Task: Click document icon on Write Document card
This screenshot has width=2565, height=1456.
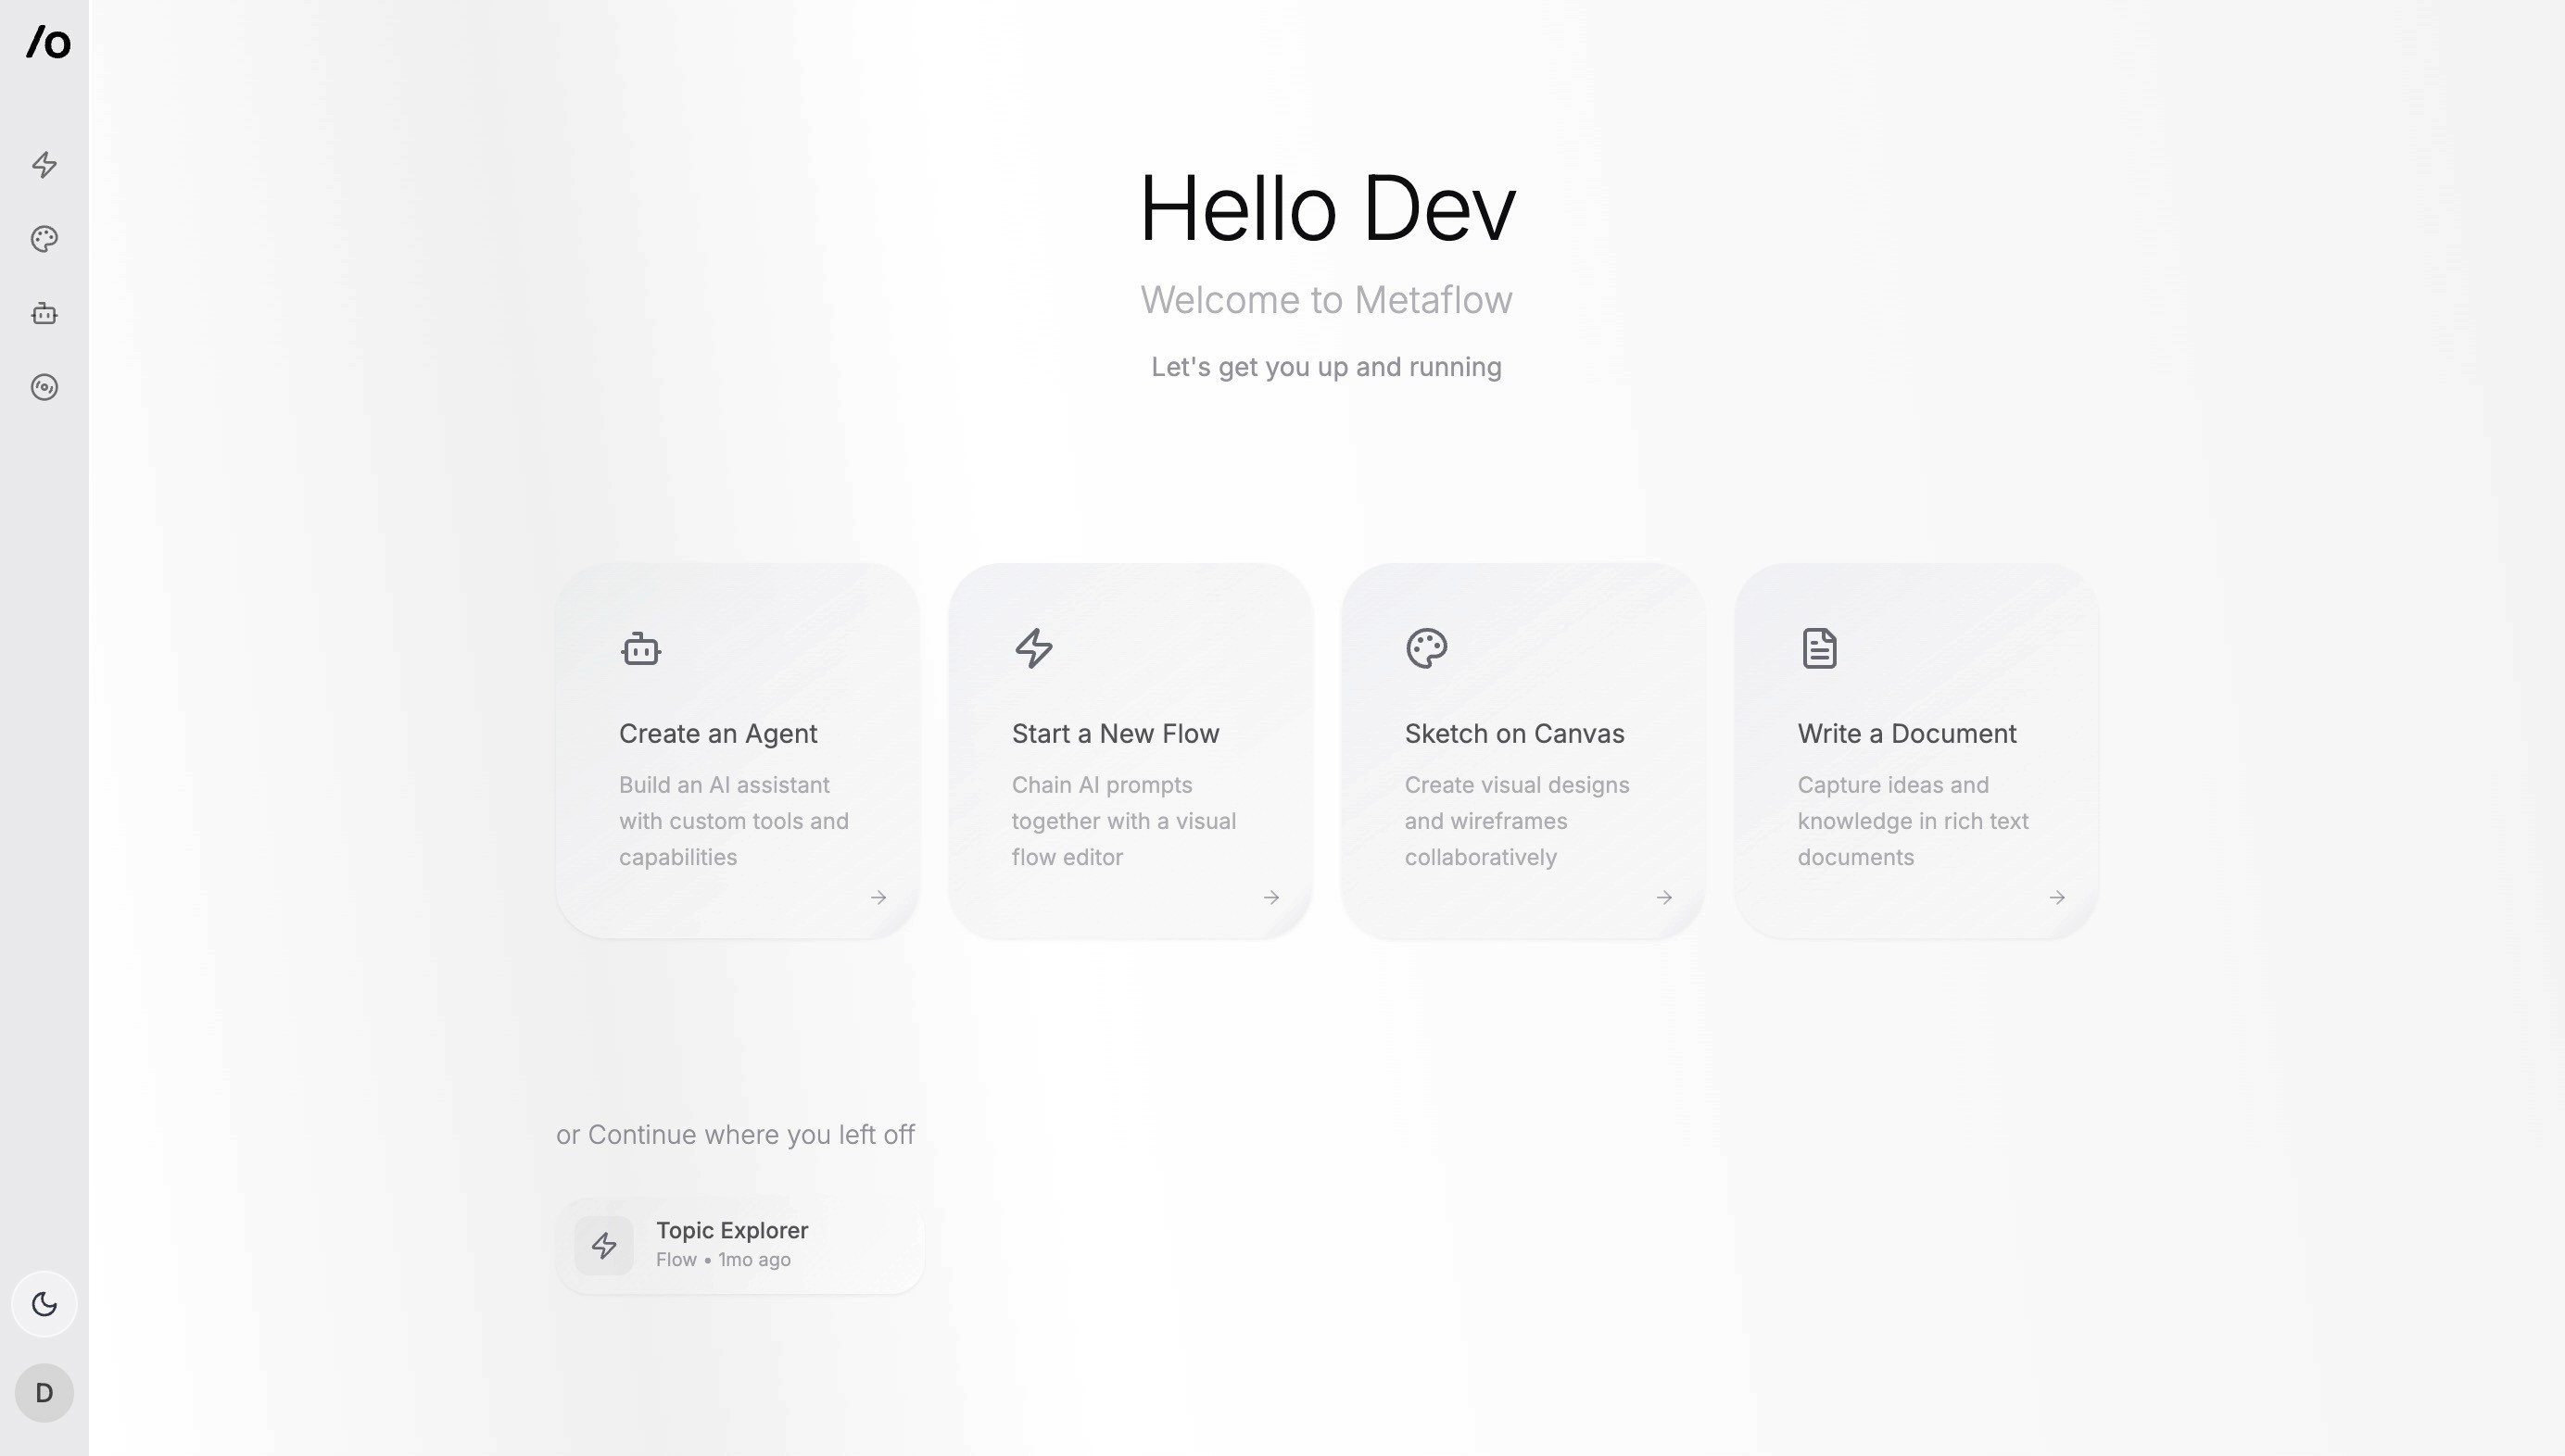Action: (1819, 648)
